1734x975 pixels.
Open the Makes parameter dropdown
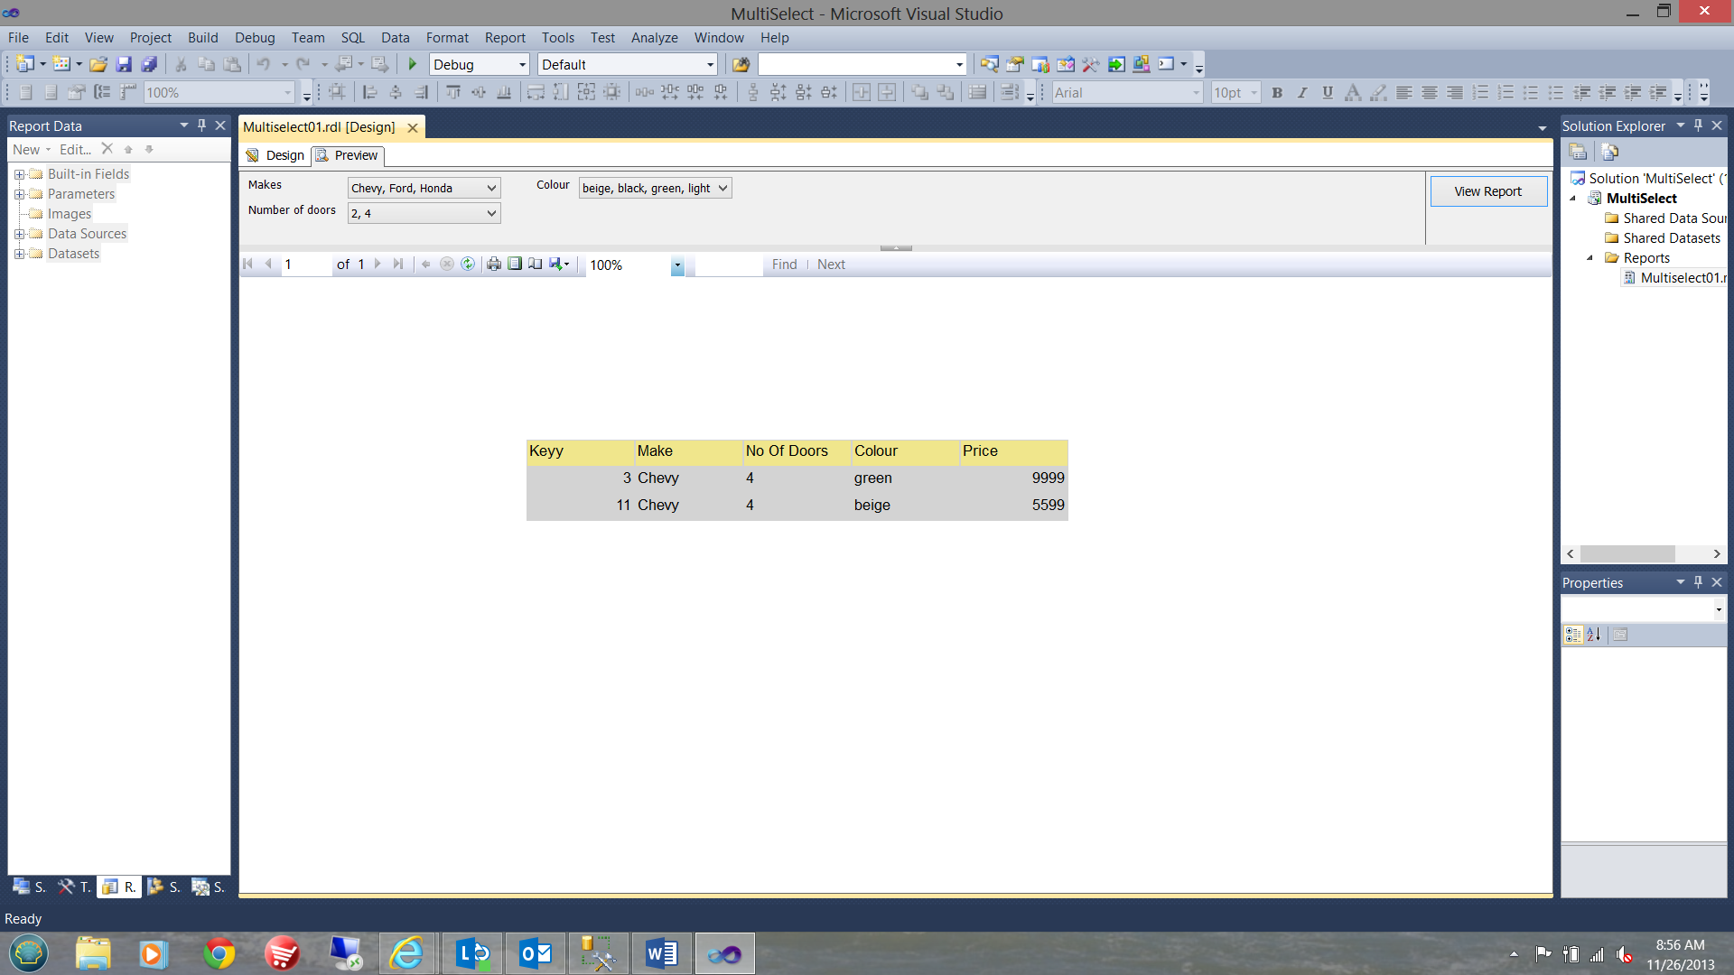click(x=491, y=188)
